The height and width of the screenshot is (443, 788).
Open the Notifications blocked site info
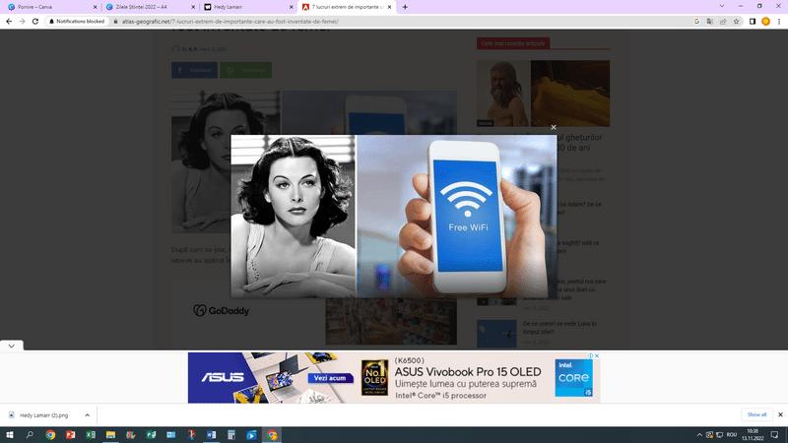point(77,21)
